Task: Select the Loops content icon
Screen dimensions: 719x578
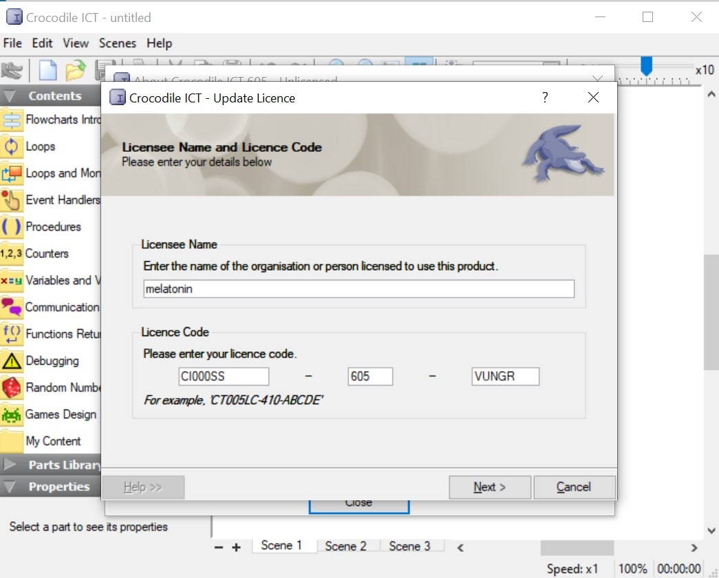Action: pos(13,146)
